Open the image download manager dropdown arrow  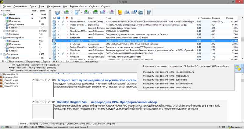tap(242, 68)
